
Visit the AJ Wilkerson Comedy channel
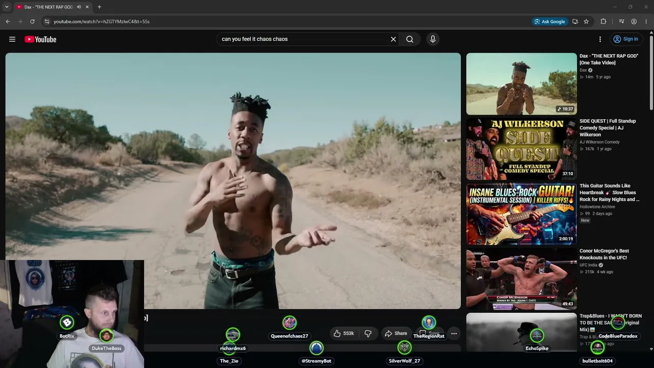pos(599,142)
